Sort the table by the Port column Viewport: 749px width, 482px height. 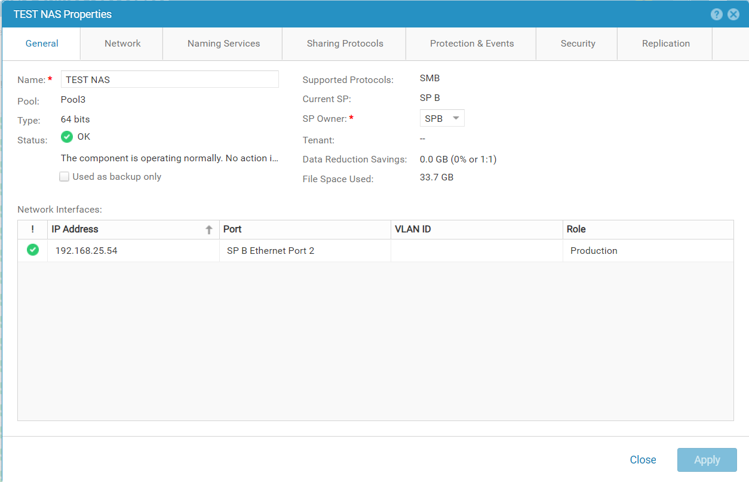pyautogui.click(x=232, y=229)
